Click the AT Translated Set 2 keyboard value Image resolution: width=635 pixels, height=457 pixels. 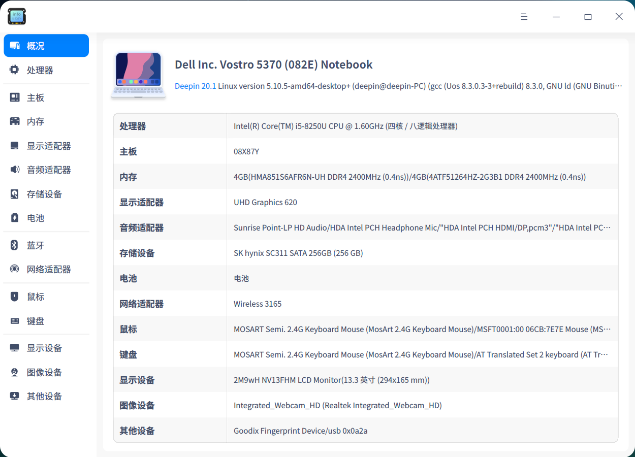pos(421,354)
